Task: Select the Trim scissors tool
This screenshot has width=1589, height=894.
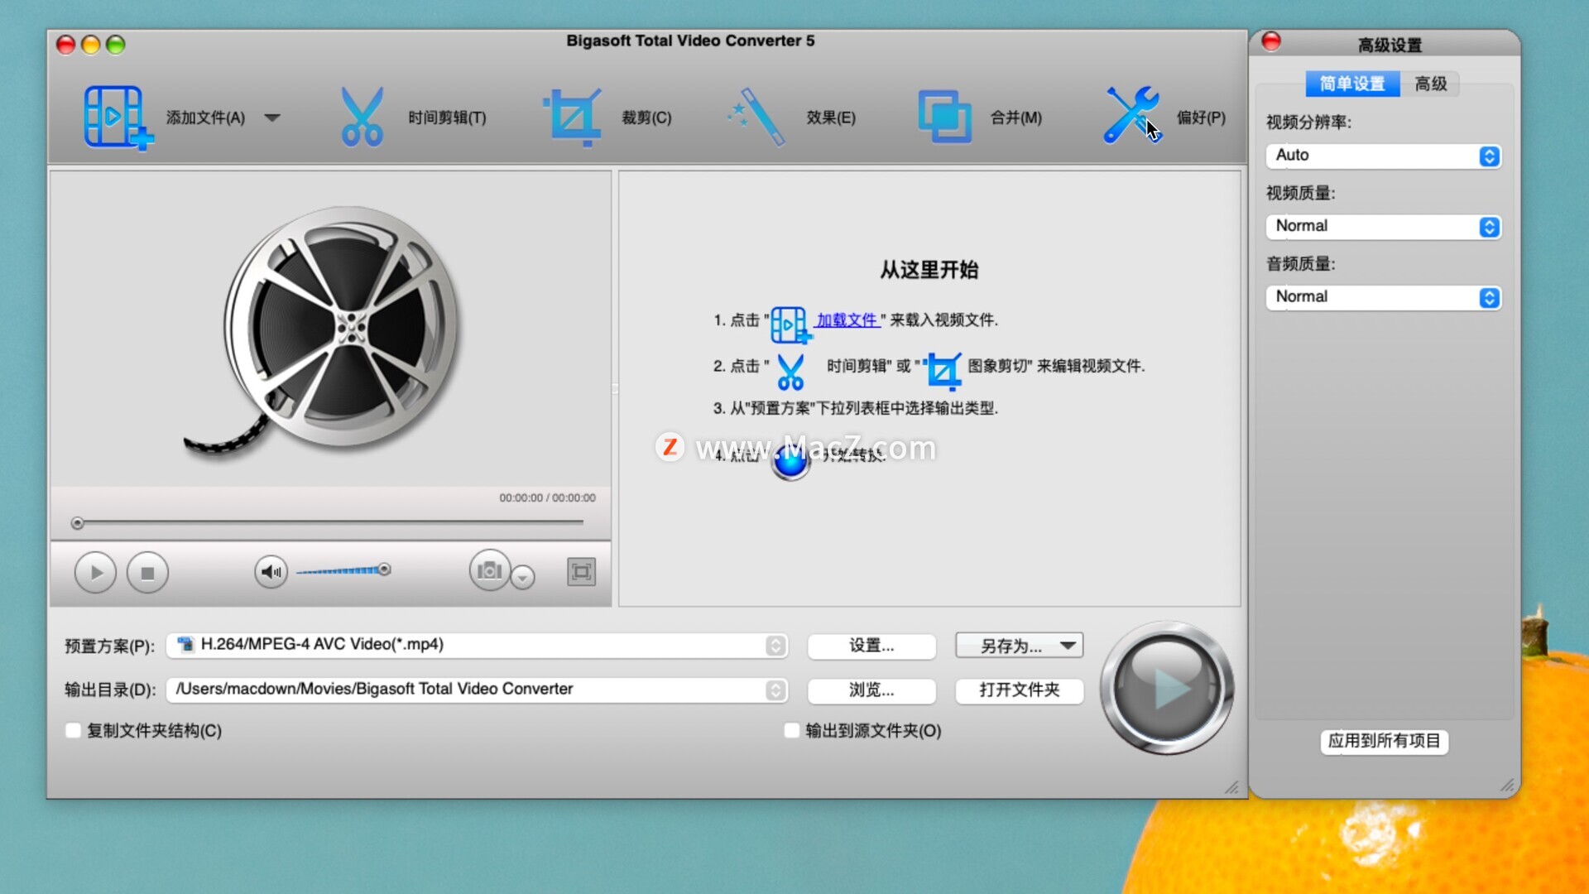Action: (x=362, y=118)
